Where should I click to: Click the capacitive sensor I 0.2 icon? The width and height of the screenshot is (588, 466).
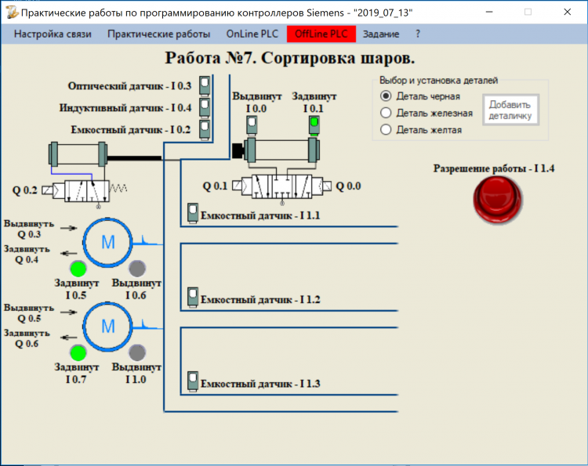point(205,128)
